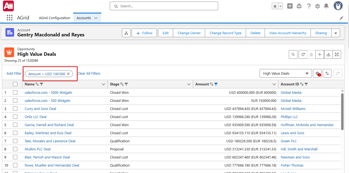Click the favorites star icon

[275, 6]
